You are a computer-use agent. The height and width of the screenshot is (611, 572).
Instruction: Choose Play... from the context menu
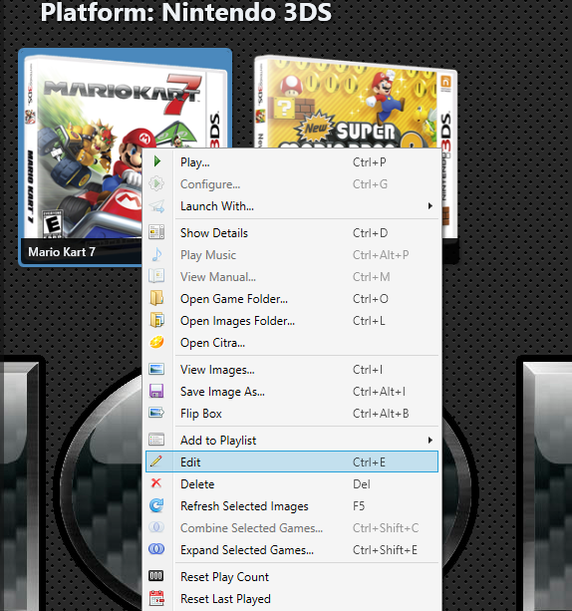(x=292, y=162)
